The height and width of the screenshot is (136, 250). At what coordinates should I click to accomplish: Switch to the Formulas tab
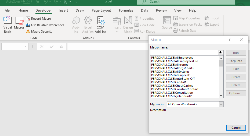point(126,11)
